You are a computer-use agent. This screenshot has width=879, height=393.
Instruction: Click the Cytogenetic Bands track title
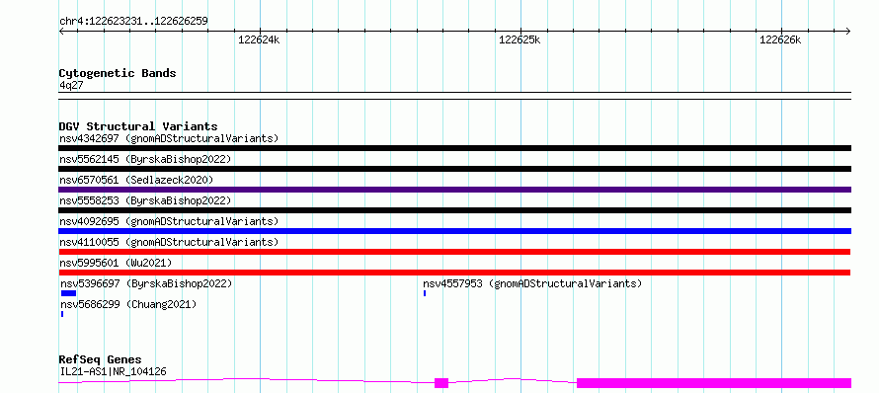pos(118,73)
